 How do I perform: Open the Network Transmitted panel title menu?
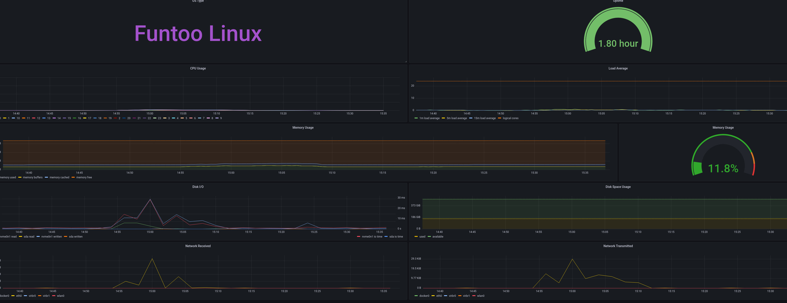tap(618, 246)
